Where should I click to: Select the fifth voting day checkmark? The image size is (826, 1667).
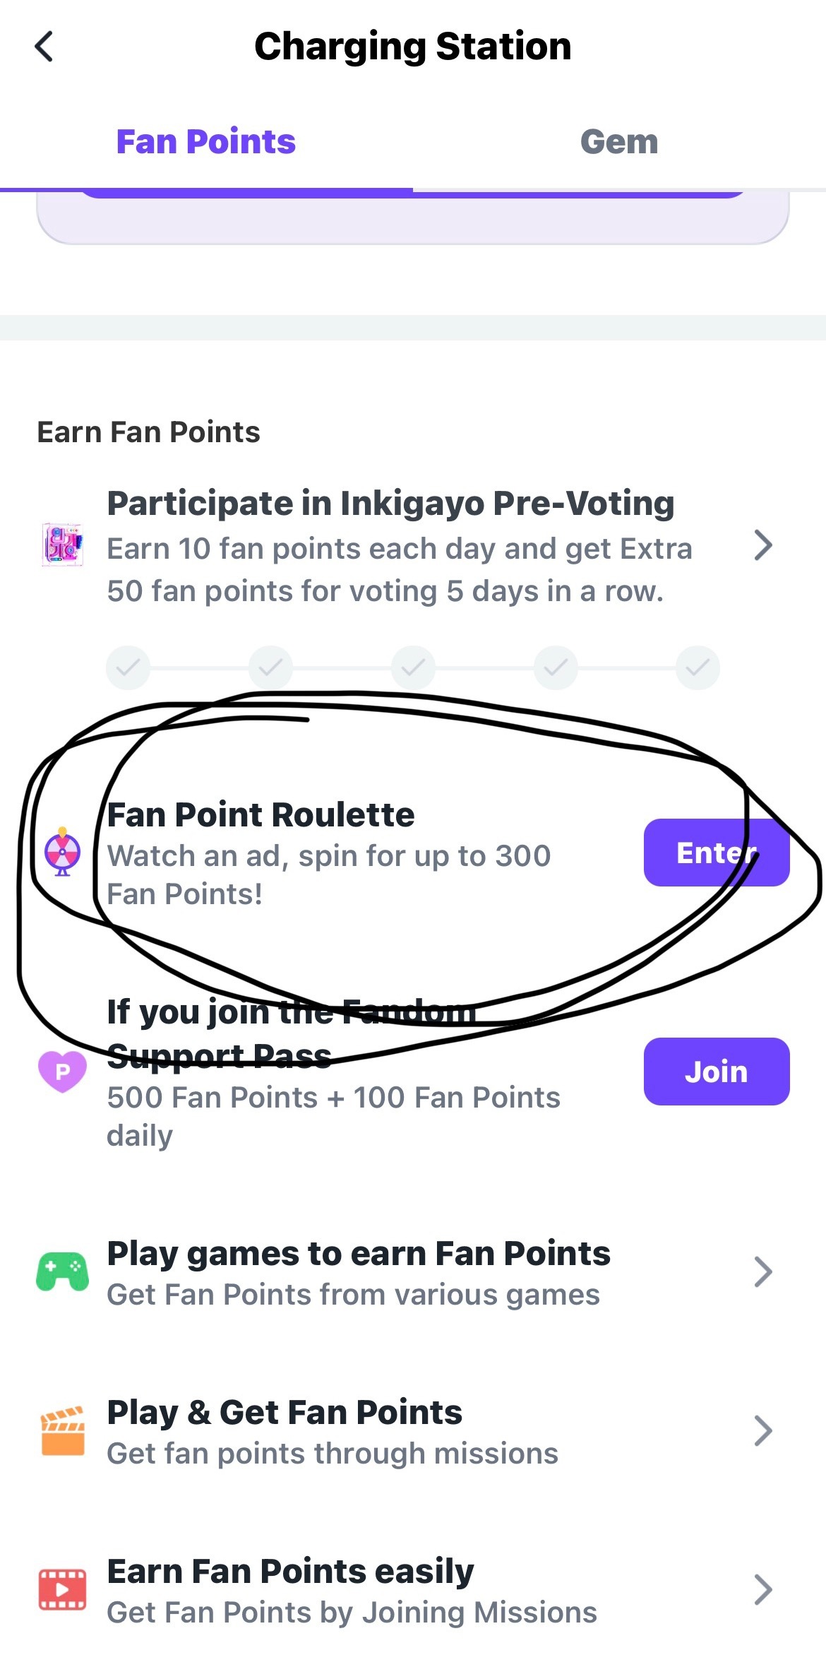click(698, 668)
